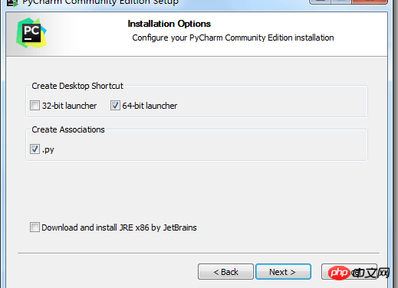
Task: Click the Installation Options heading text
Action: click(169, 24)
